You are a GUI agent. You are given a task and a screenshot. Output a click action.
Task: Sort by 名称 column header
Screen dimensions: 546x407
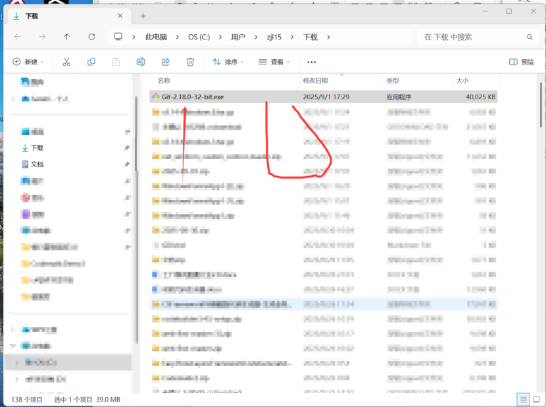coord(164,81)
